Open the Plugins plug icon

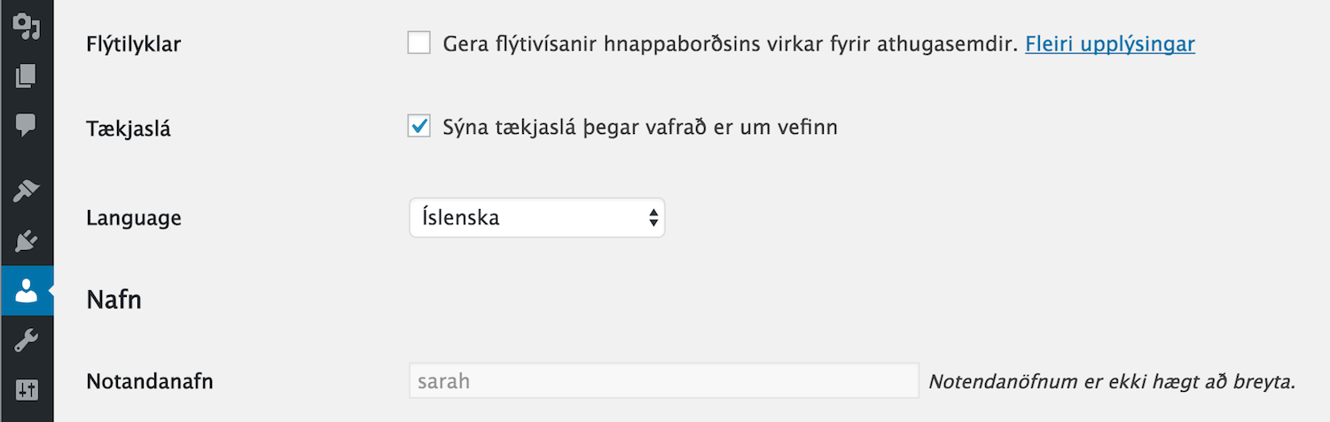[x=27, y=240]
